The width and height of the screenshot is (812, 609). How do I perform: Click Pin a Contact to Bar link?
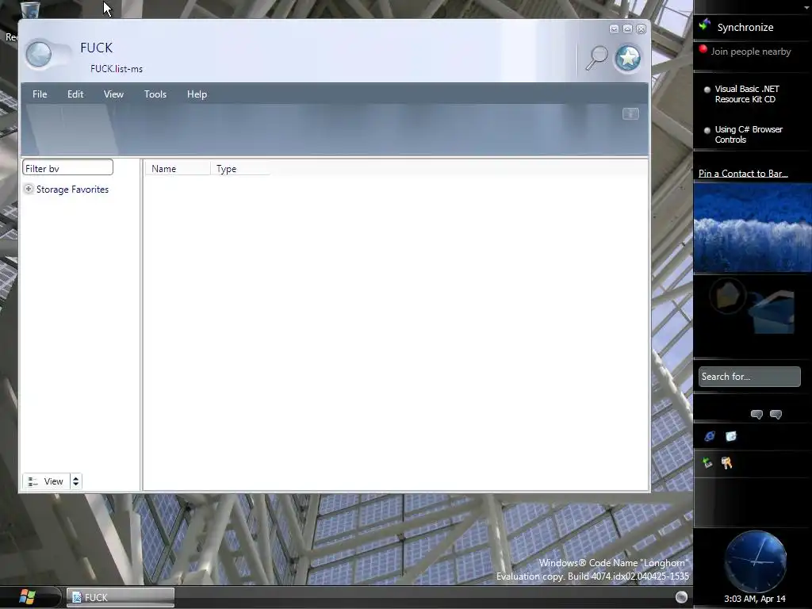pyautogui.click(x=742, y=174)
